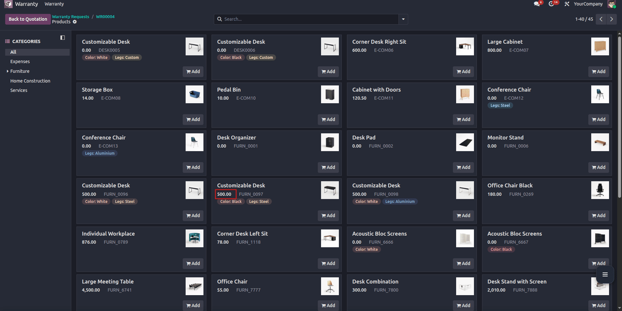Click the Back to Quotation button

click(28, 19)
